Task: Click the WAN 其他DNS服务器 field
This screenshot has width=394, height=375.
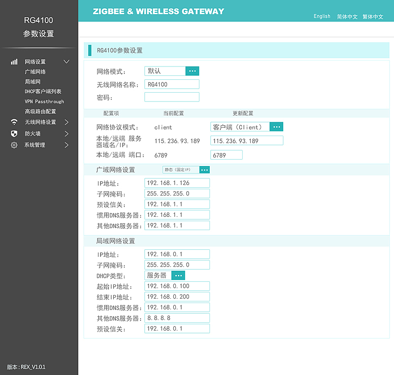Action: (177, 226)
